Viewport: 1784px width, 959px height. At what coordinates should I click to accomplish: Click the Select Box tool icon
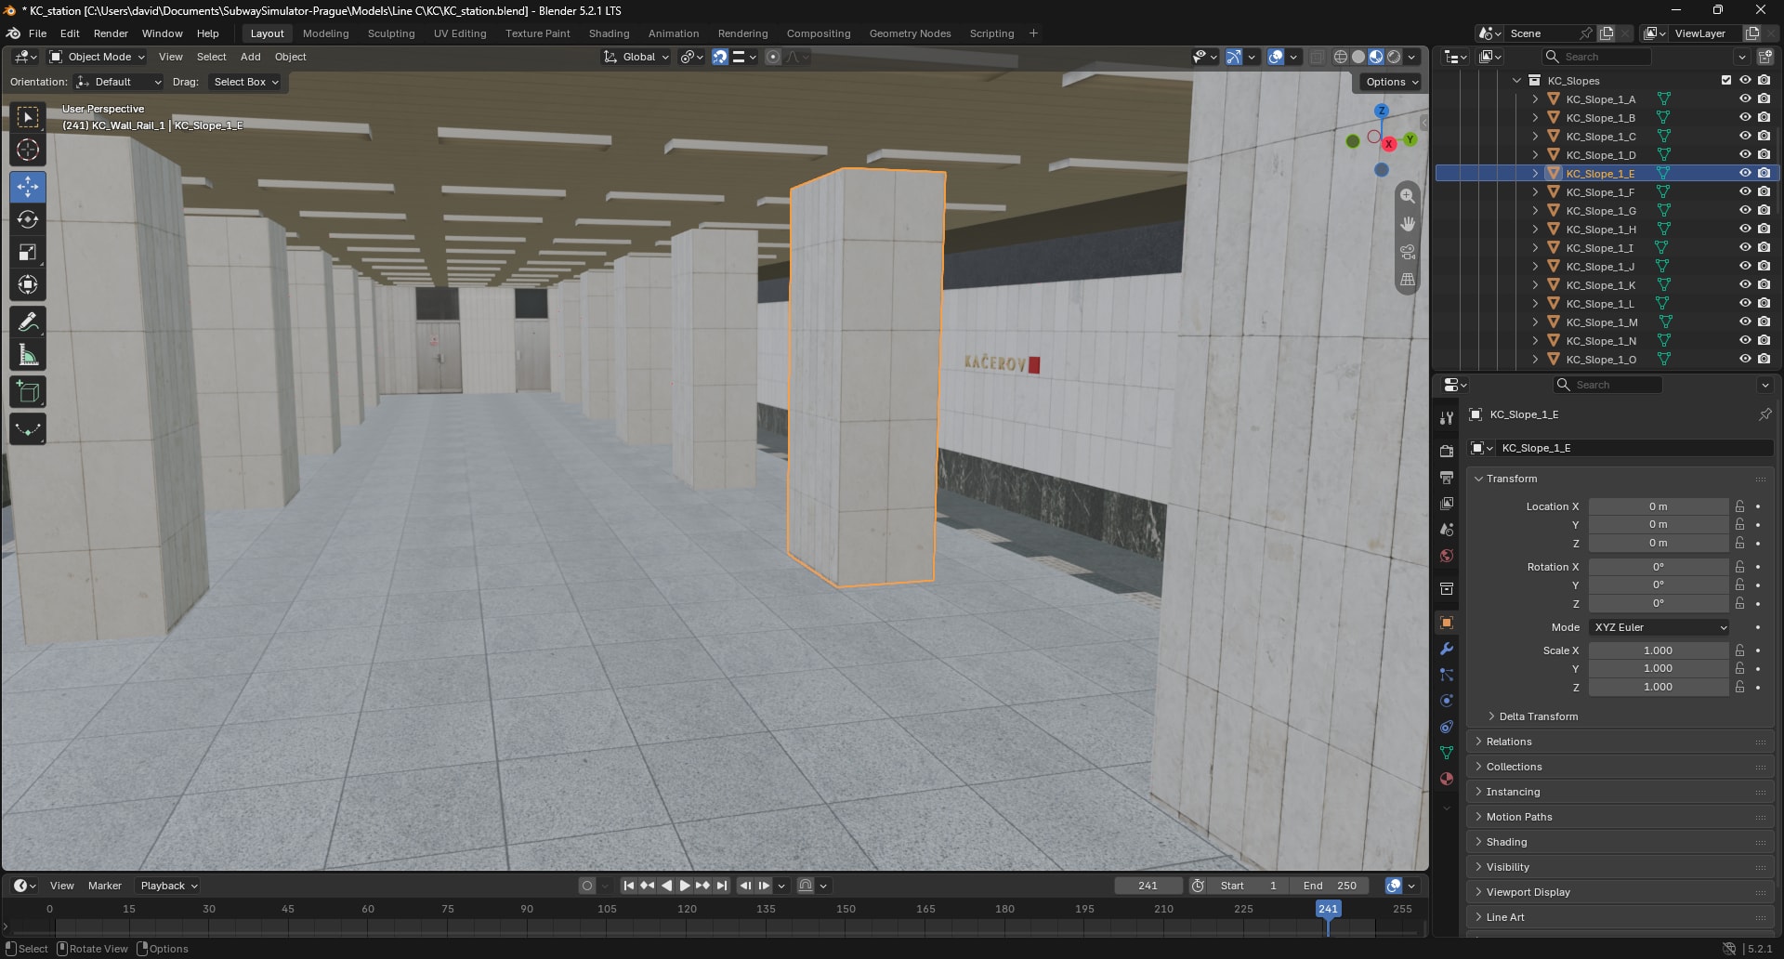[28, 117]
